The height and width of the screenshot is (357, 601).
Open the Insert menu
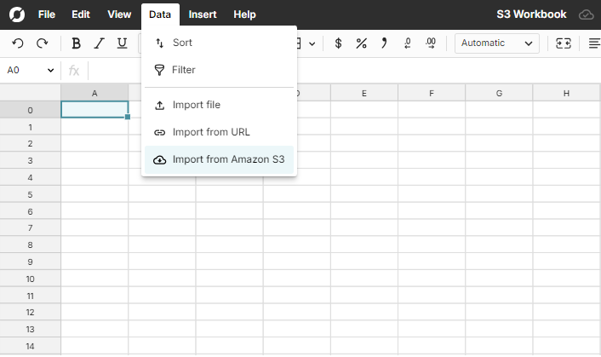[203, 14]
